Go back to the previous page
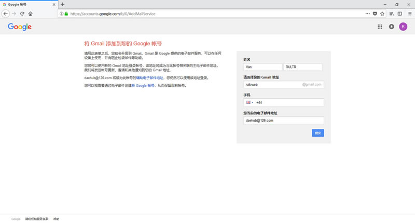This screenshot has width=415, height=223. coord(6,14)
